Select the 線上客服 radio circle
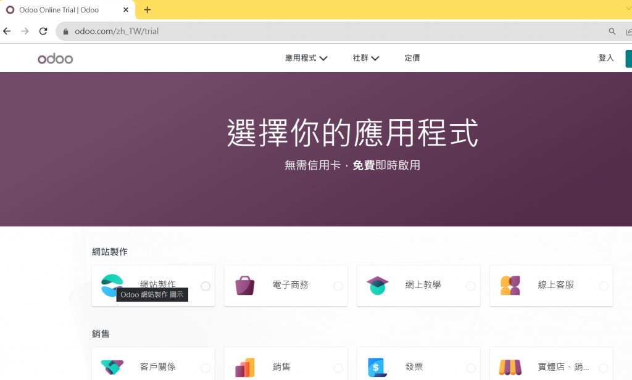The image size is (632, 380). [604, 286]
